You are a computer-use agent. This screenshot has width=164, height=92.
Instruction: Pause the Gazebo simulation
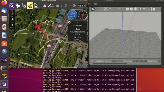[x=91, y=61]
